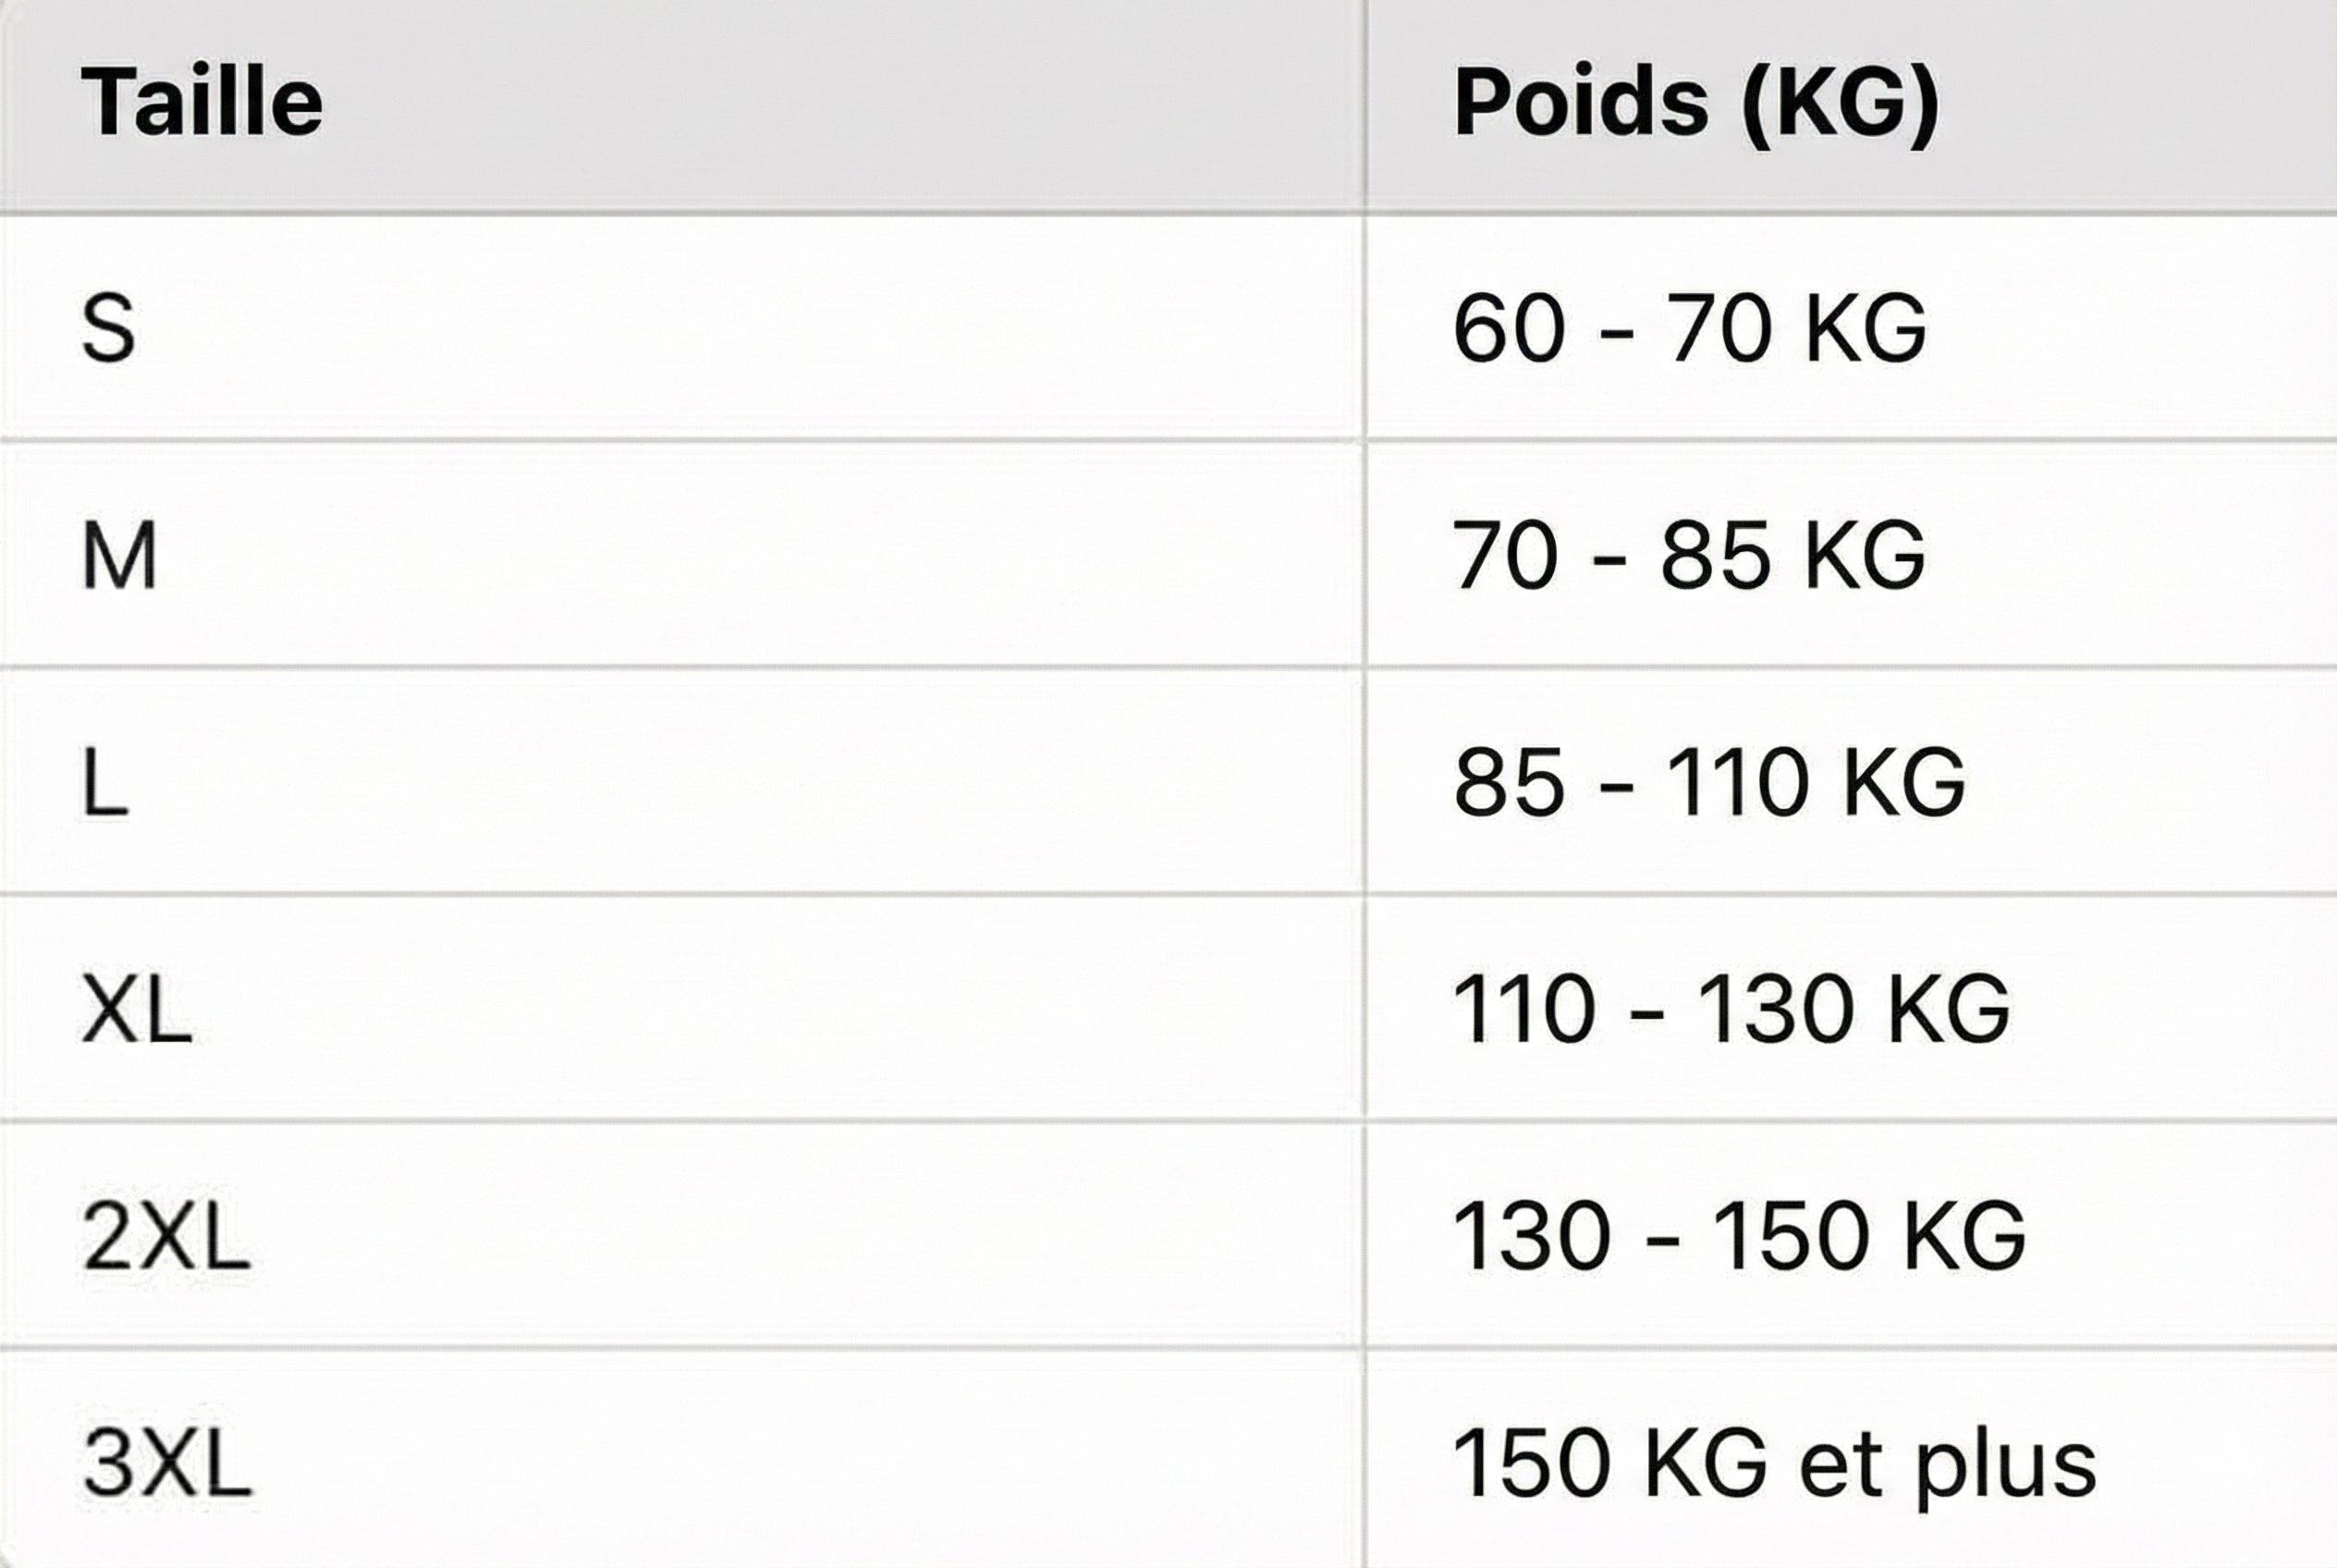Image resolution: width=2337 pixels, height=1568 pixels.
Task: Click the '85 - 110 KG' weight cell
Action: 1709,782
